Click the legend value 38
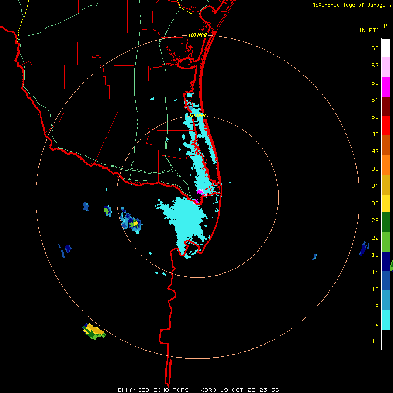Screen dimensions: 393x393 click(x=375, y=169)
